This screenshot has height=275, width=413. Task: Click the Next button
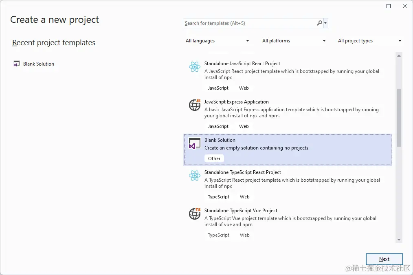pyautogui.click(x=384, y=259)
